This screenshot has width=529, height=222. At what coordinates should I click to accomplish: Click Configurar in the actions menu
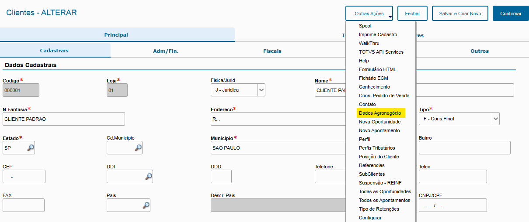[x=370, y=218]
